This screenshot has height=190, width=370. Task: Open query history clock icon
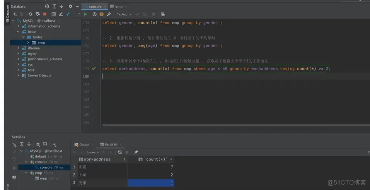(94, 14)
